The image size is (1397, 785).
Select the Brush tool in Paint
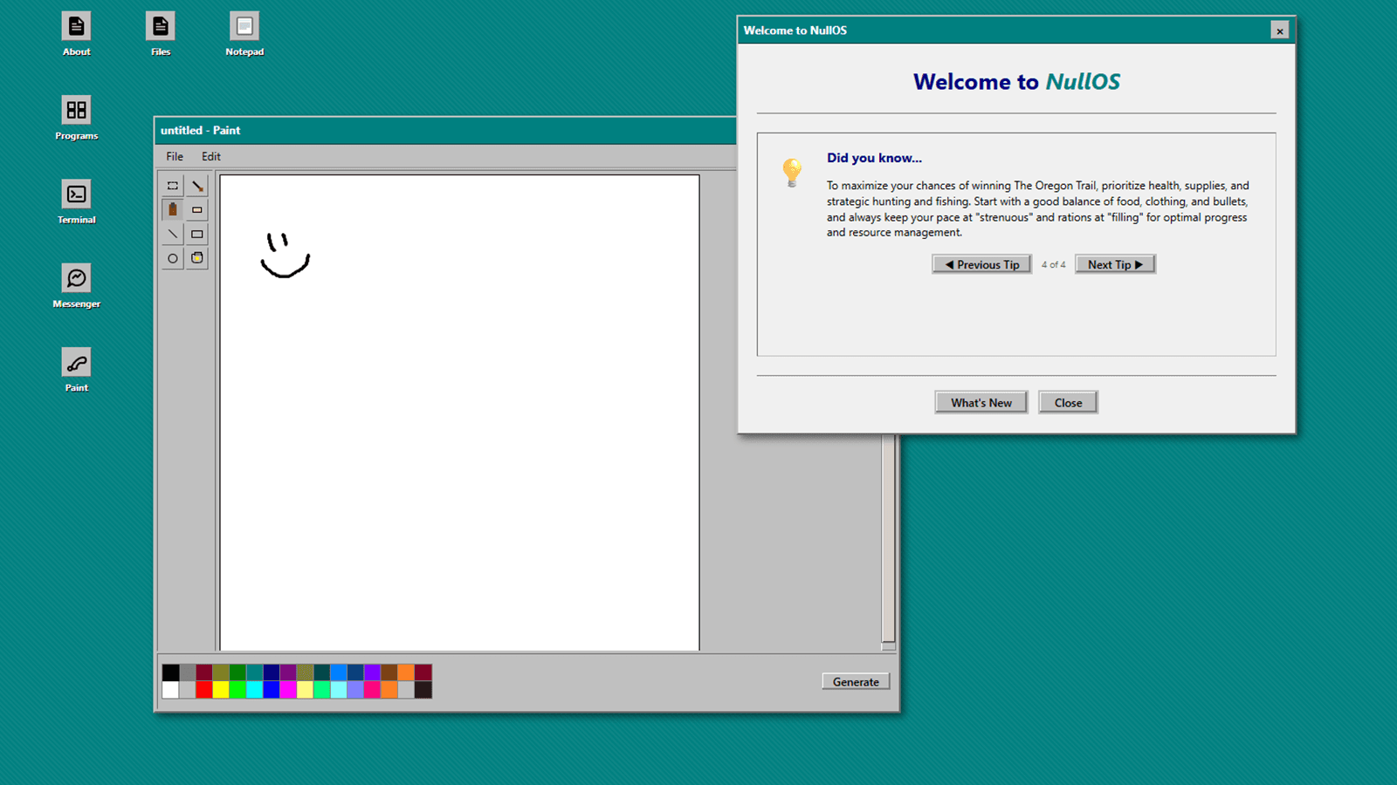(197, 186)
